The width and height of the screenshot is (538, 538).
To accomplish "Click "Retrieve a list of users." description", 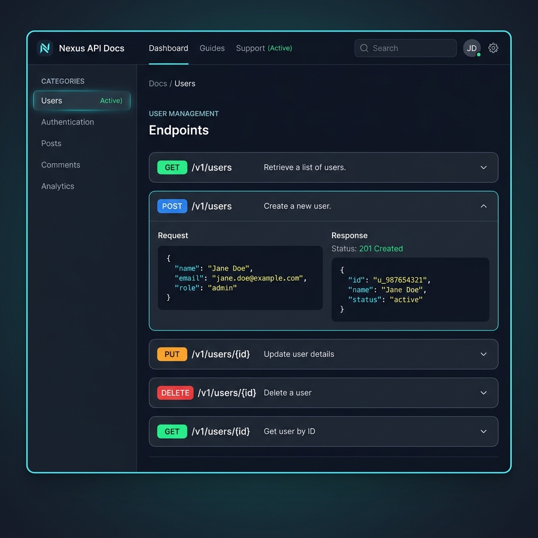I will [305, 168].
